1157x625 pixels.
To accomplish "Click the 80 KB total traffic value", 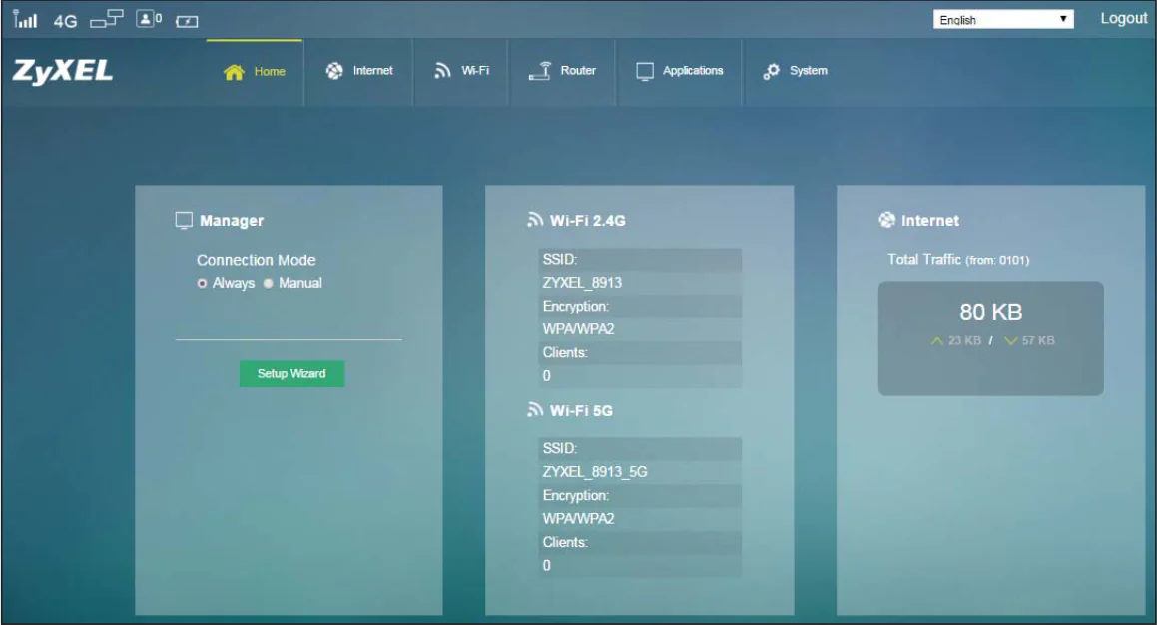I will click(991, 312).
